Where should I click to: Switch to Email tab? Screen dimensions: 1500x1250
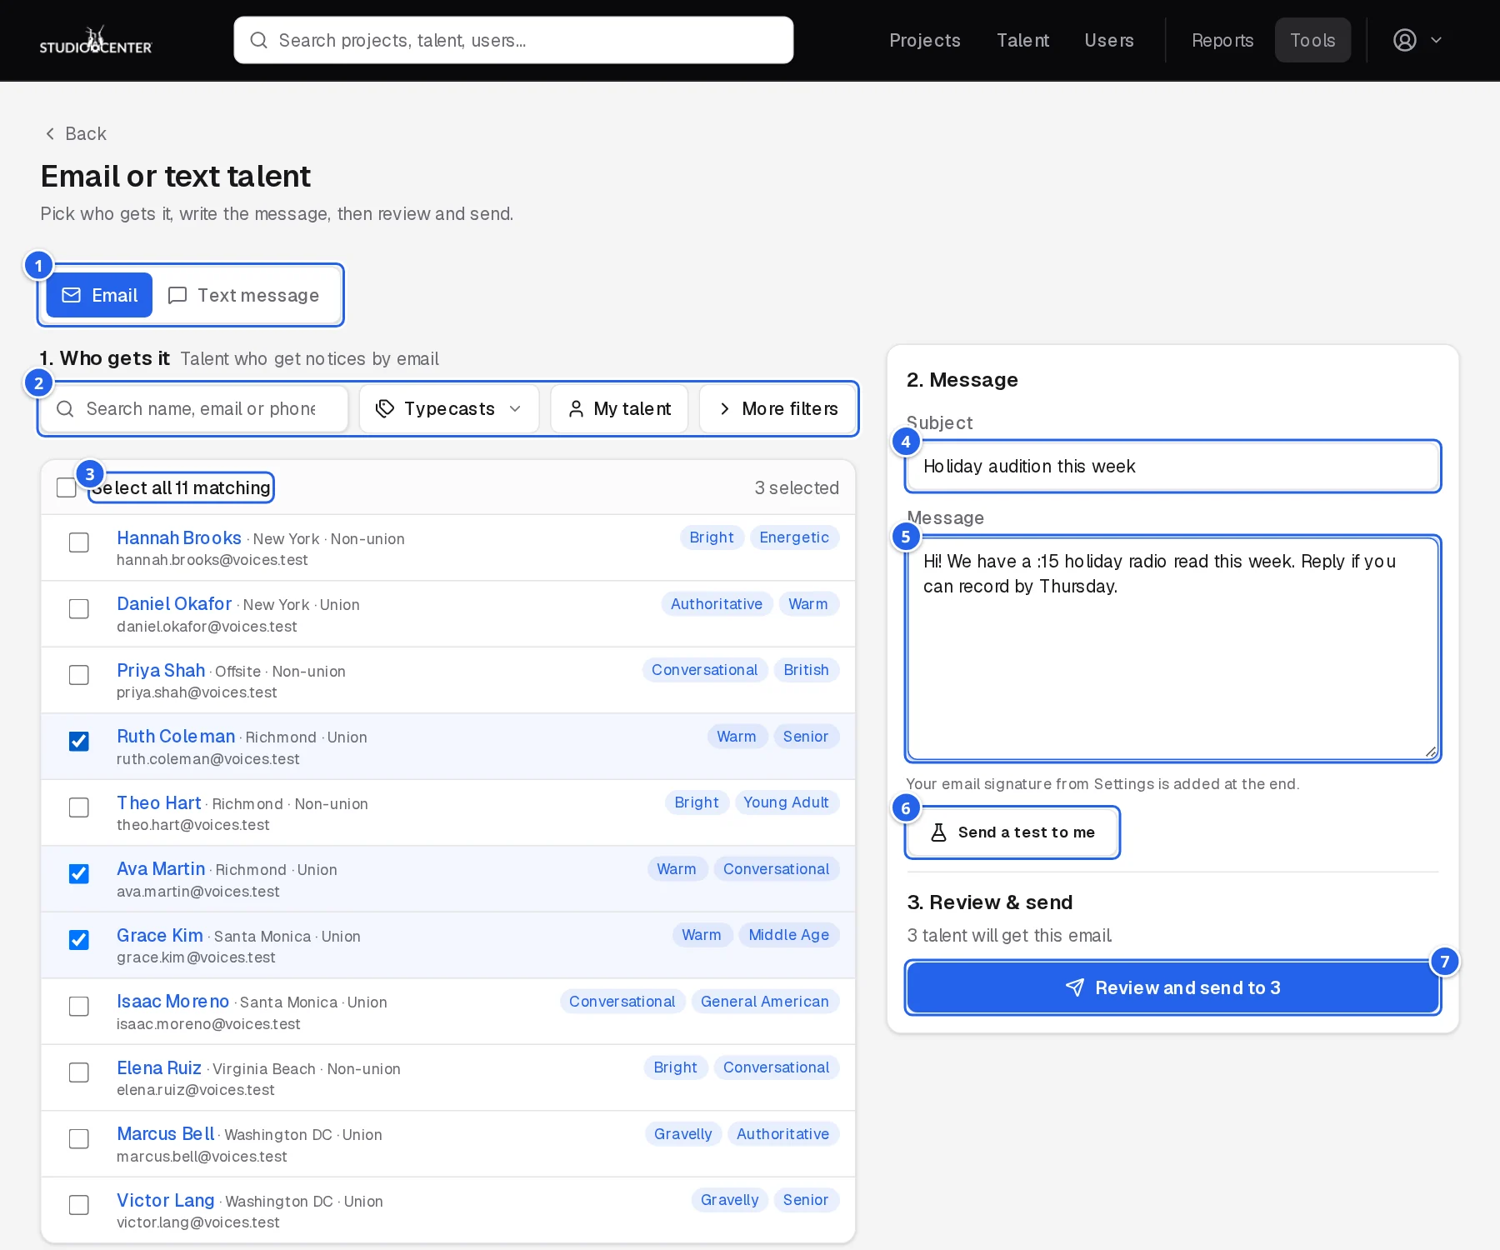99,295
